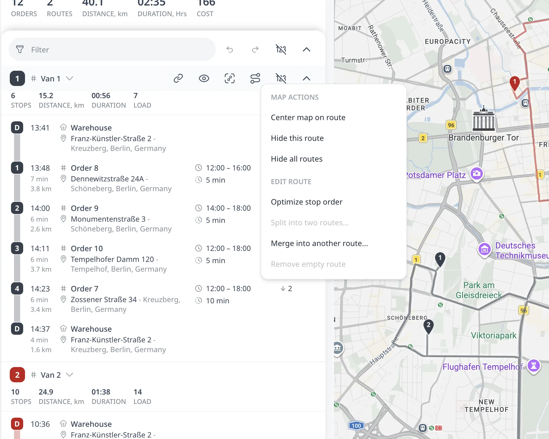Viewport: 549px width, 439px height.
Task: Click the Potsdamer Platz camera marker
Action: (x=477, y=174)
